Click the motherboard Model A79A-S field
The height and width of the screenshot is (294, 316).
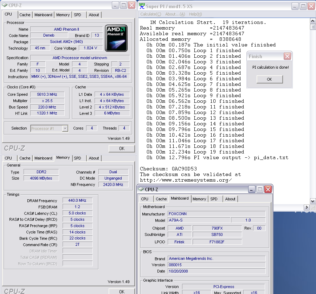pyautogui.click(x=199, y=220)
